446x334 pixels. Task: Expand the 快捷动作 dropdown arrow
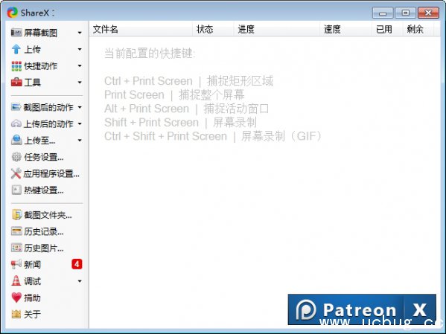(80, 66)
